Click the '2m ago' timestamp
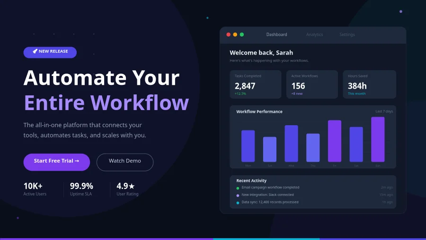The image size is (426, 240). [x=387, y=187]
